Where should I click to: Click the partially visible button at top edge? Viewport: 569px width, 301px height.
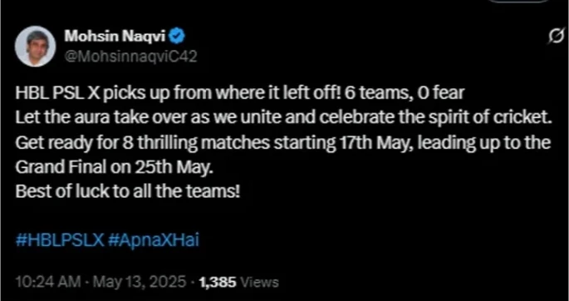tap(521, 2)
